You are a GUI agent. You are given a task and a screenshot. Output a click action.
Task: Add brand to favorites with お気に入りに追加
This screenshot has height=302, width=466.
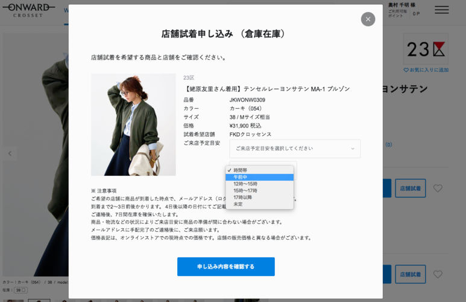(426, 70)
